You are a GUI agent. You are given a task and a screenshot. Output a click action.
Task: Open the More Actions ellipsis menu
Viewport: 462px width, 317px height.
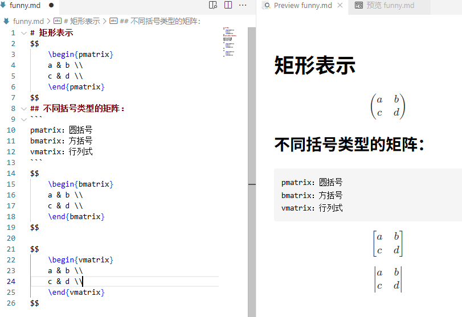(243, 5)
